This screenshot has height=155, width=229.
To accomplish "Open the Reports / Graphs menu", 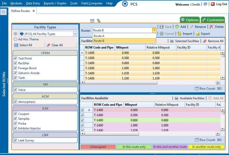I will [x=55, y=3].
